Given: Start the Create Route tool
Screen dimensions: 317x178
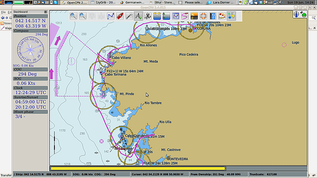Looking at the screenshot, I should (x=110, y=16).
